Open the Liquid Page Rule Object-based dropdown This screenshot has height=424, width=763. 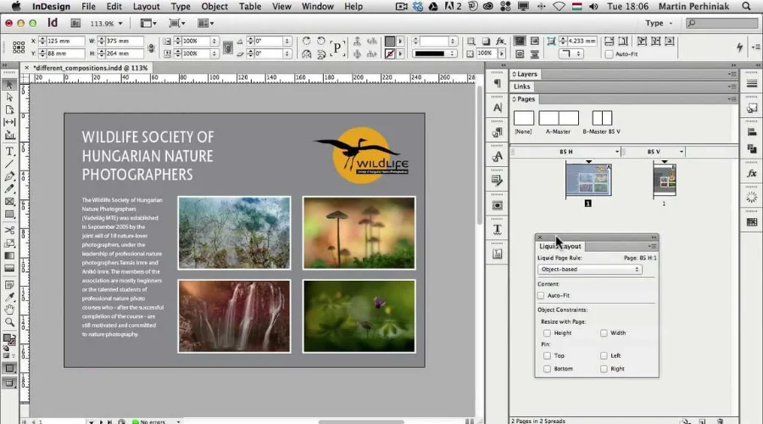pyautogui.click(x=589, y=269)
